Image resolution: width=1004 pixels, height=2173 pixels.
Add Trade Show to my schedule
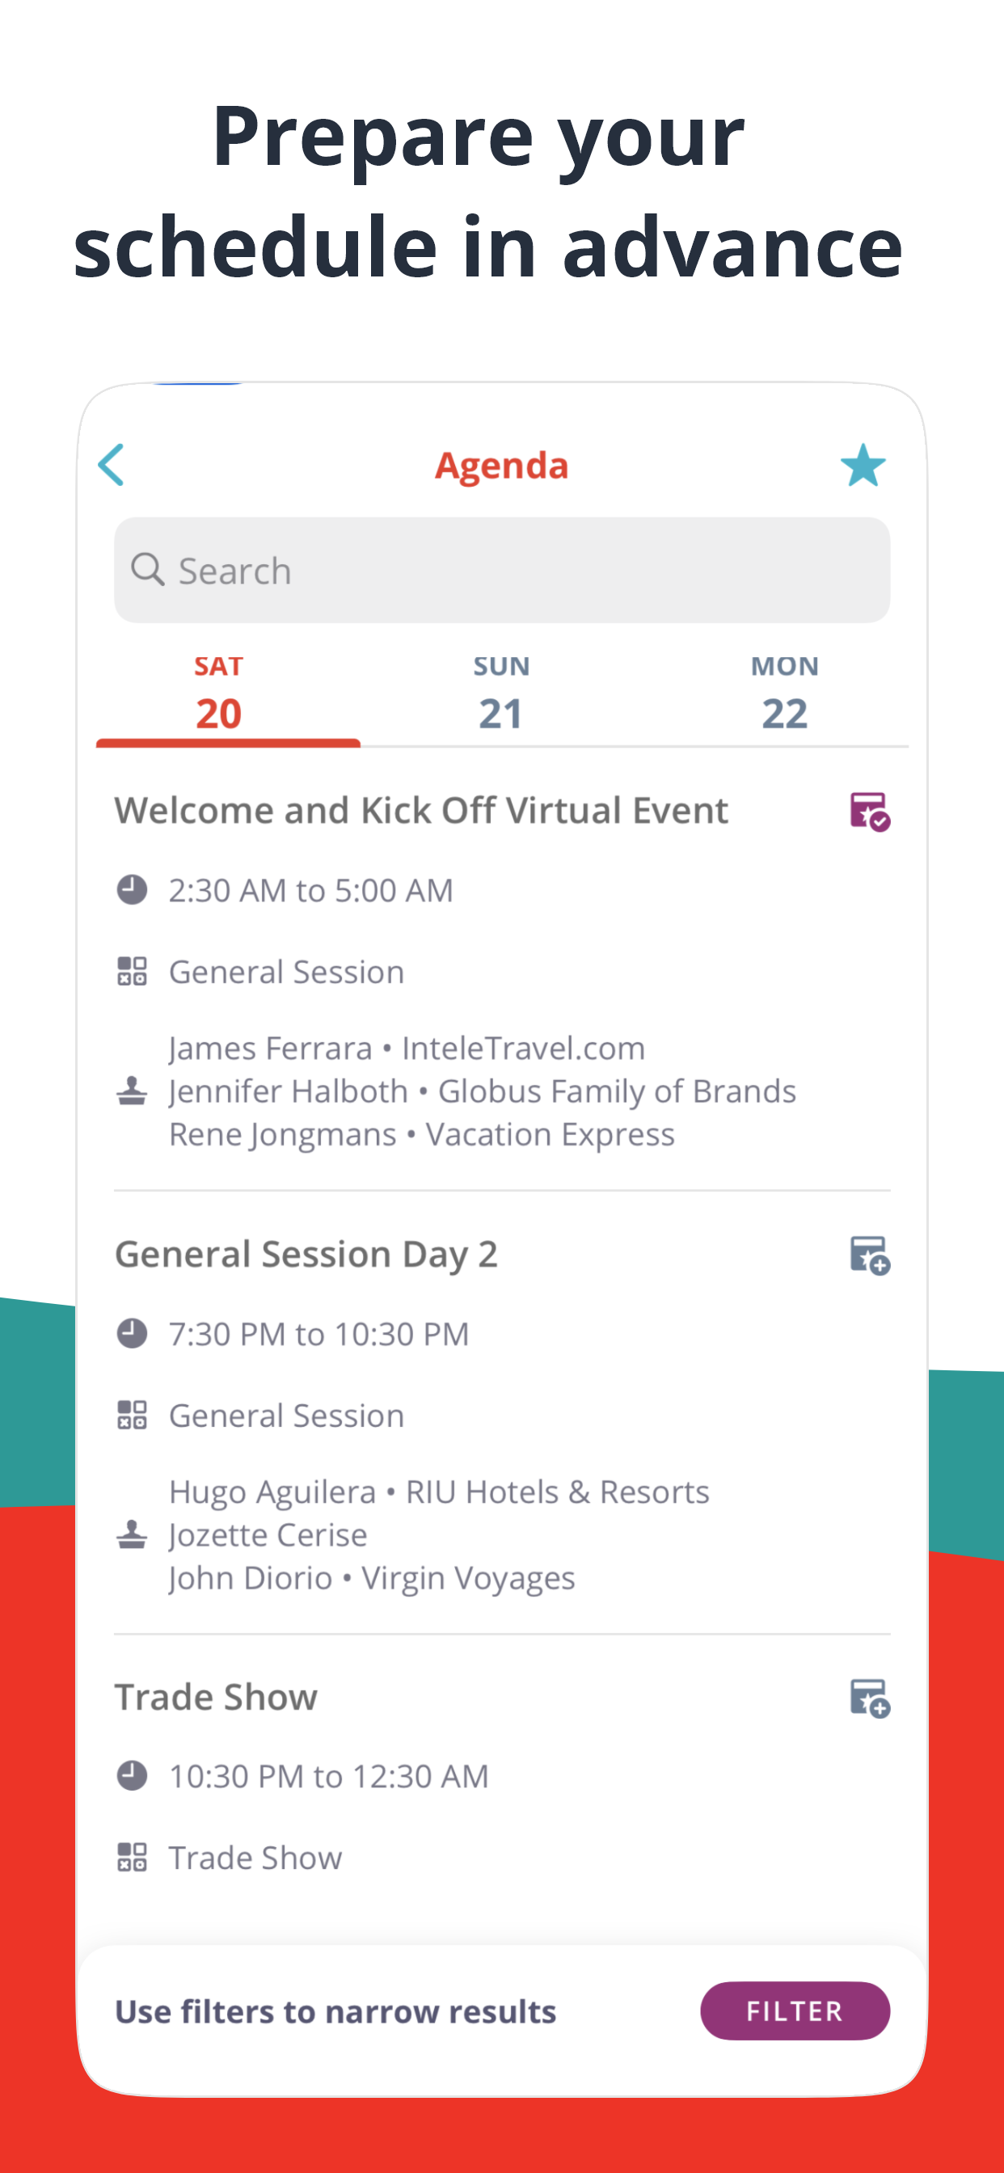pos(869,1698)
